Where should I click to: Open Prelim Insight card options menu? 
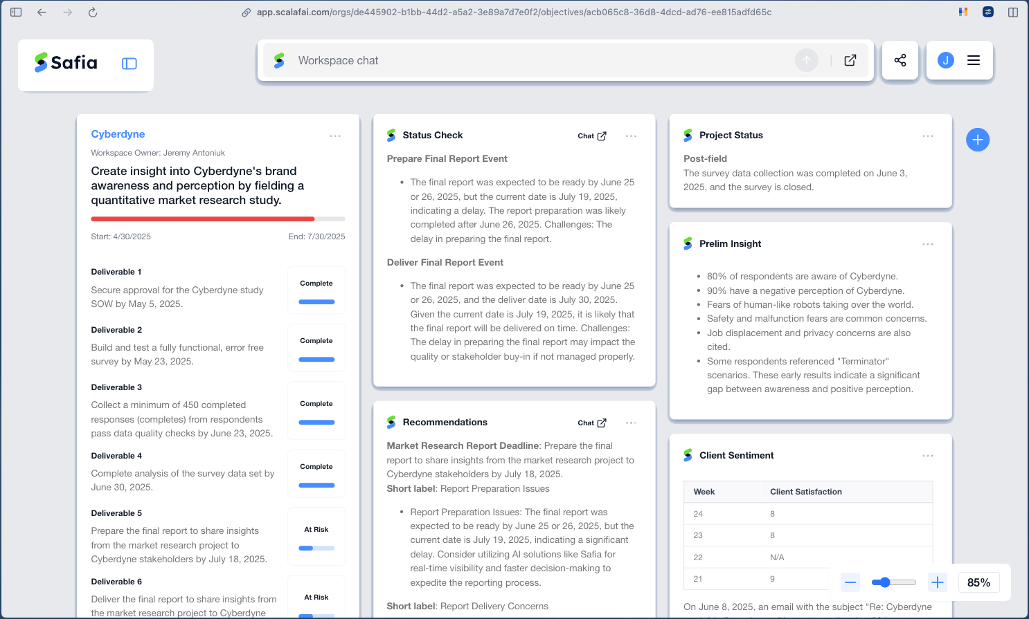(928, 244)
